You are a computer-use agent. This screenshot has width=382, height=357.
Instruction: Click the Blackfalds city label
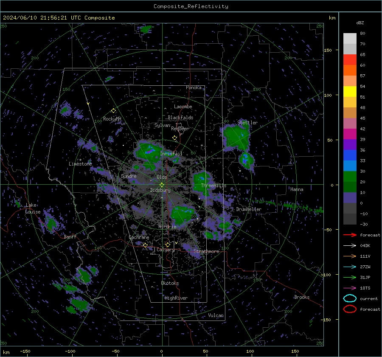180,118
